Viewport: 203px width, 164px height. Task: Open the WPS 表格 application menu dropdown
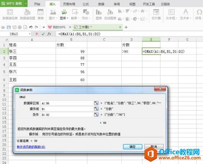pyautogui.click(x=26, y=4)
